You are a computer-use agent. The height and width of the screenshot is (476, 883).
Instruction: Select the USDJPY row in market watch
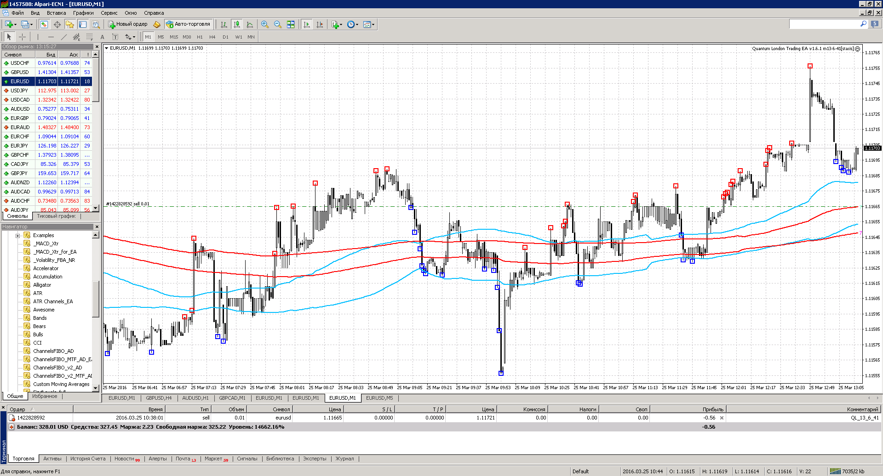click(x=47, y=91)
